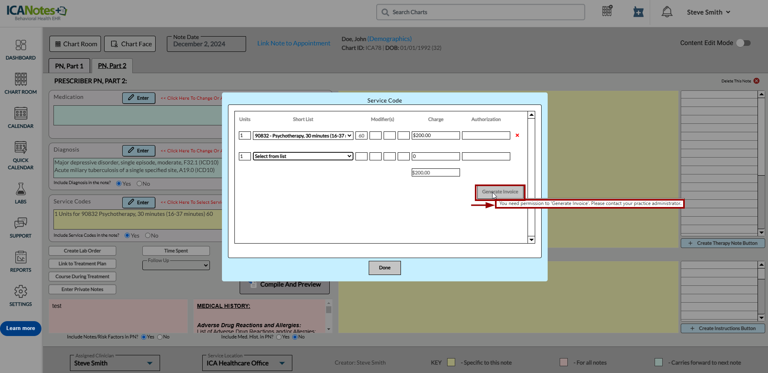Click Link Note to Appointment
The height and width of the screenshot is (373, 768).
(294, 43)
